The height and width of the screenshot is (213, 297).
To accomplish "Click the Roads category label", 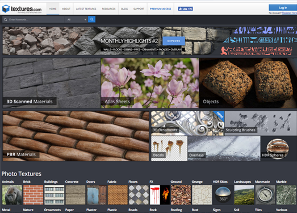I will (x=133, y=210).
